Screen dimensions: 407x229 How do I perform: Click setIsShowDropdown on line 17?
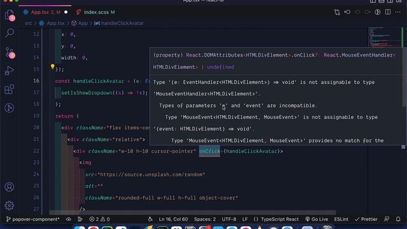(86, 93)
